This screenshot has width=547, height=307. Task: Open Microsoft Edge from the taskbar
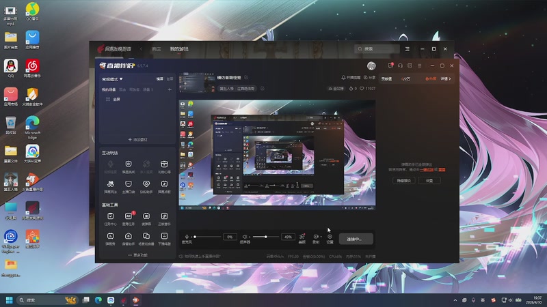[98, 300]
